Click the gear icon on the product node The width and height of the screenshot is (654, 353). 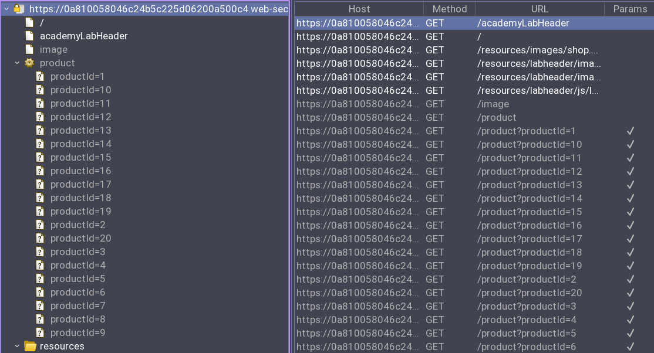pyautogui.click(x=30, y=63)
